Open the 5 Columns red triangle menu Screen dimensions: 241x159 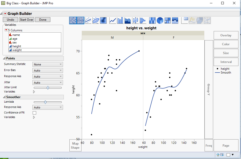pos(6,30)
